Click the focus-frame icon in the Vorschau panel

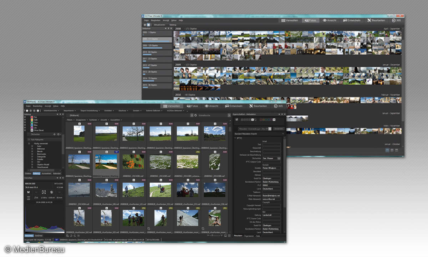coord(44,192)
